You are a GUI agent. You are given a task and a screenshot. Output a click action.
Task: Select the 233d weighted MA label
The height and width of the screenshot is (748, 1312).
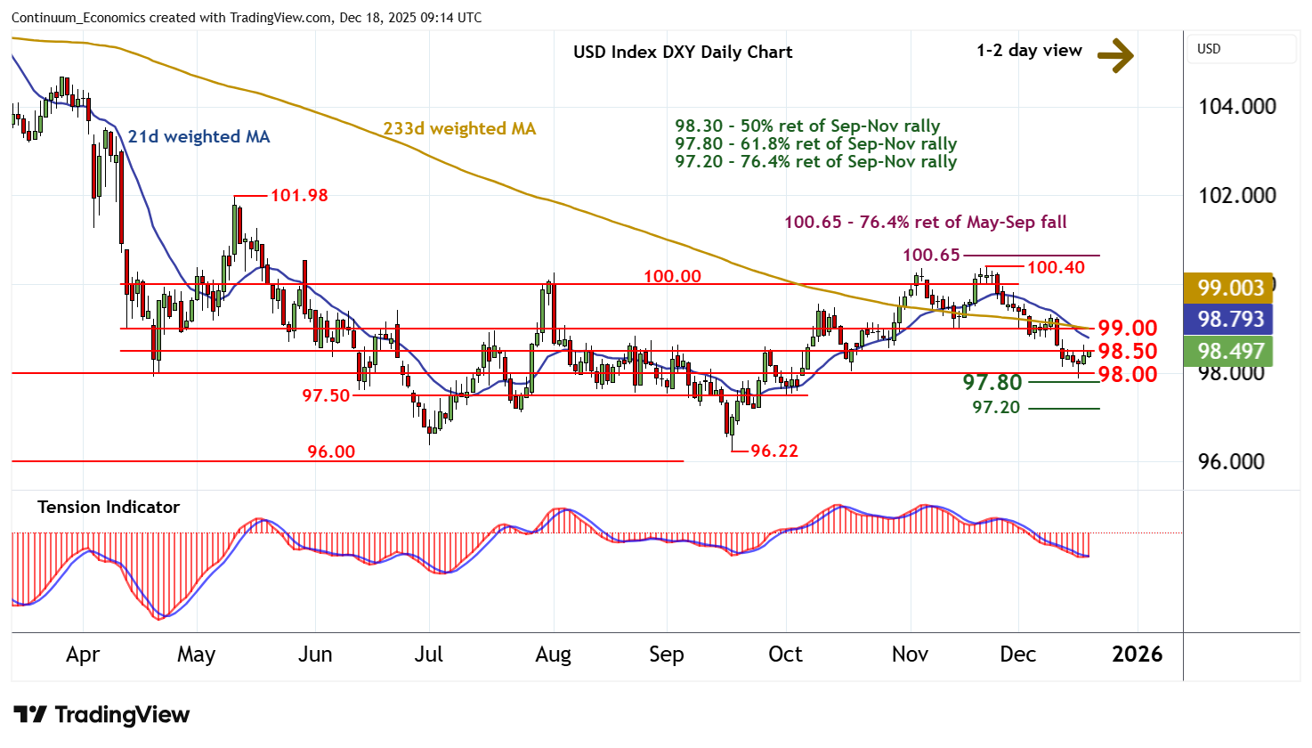[x=459, y=129]
